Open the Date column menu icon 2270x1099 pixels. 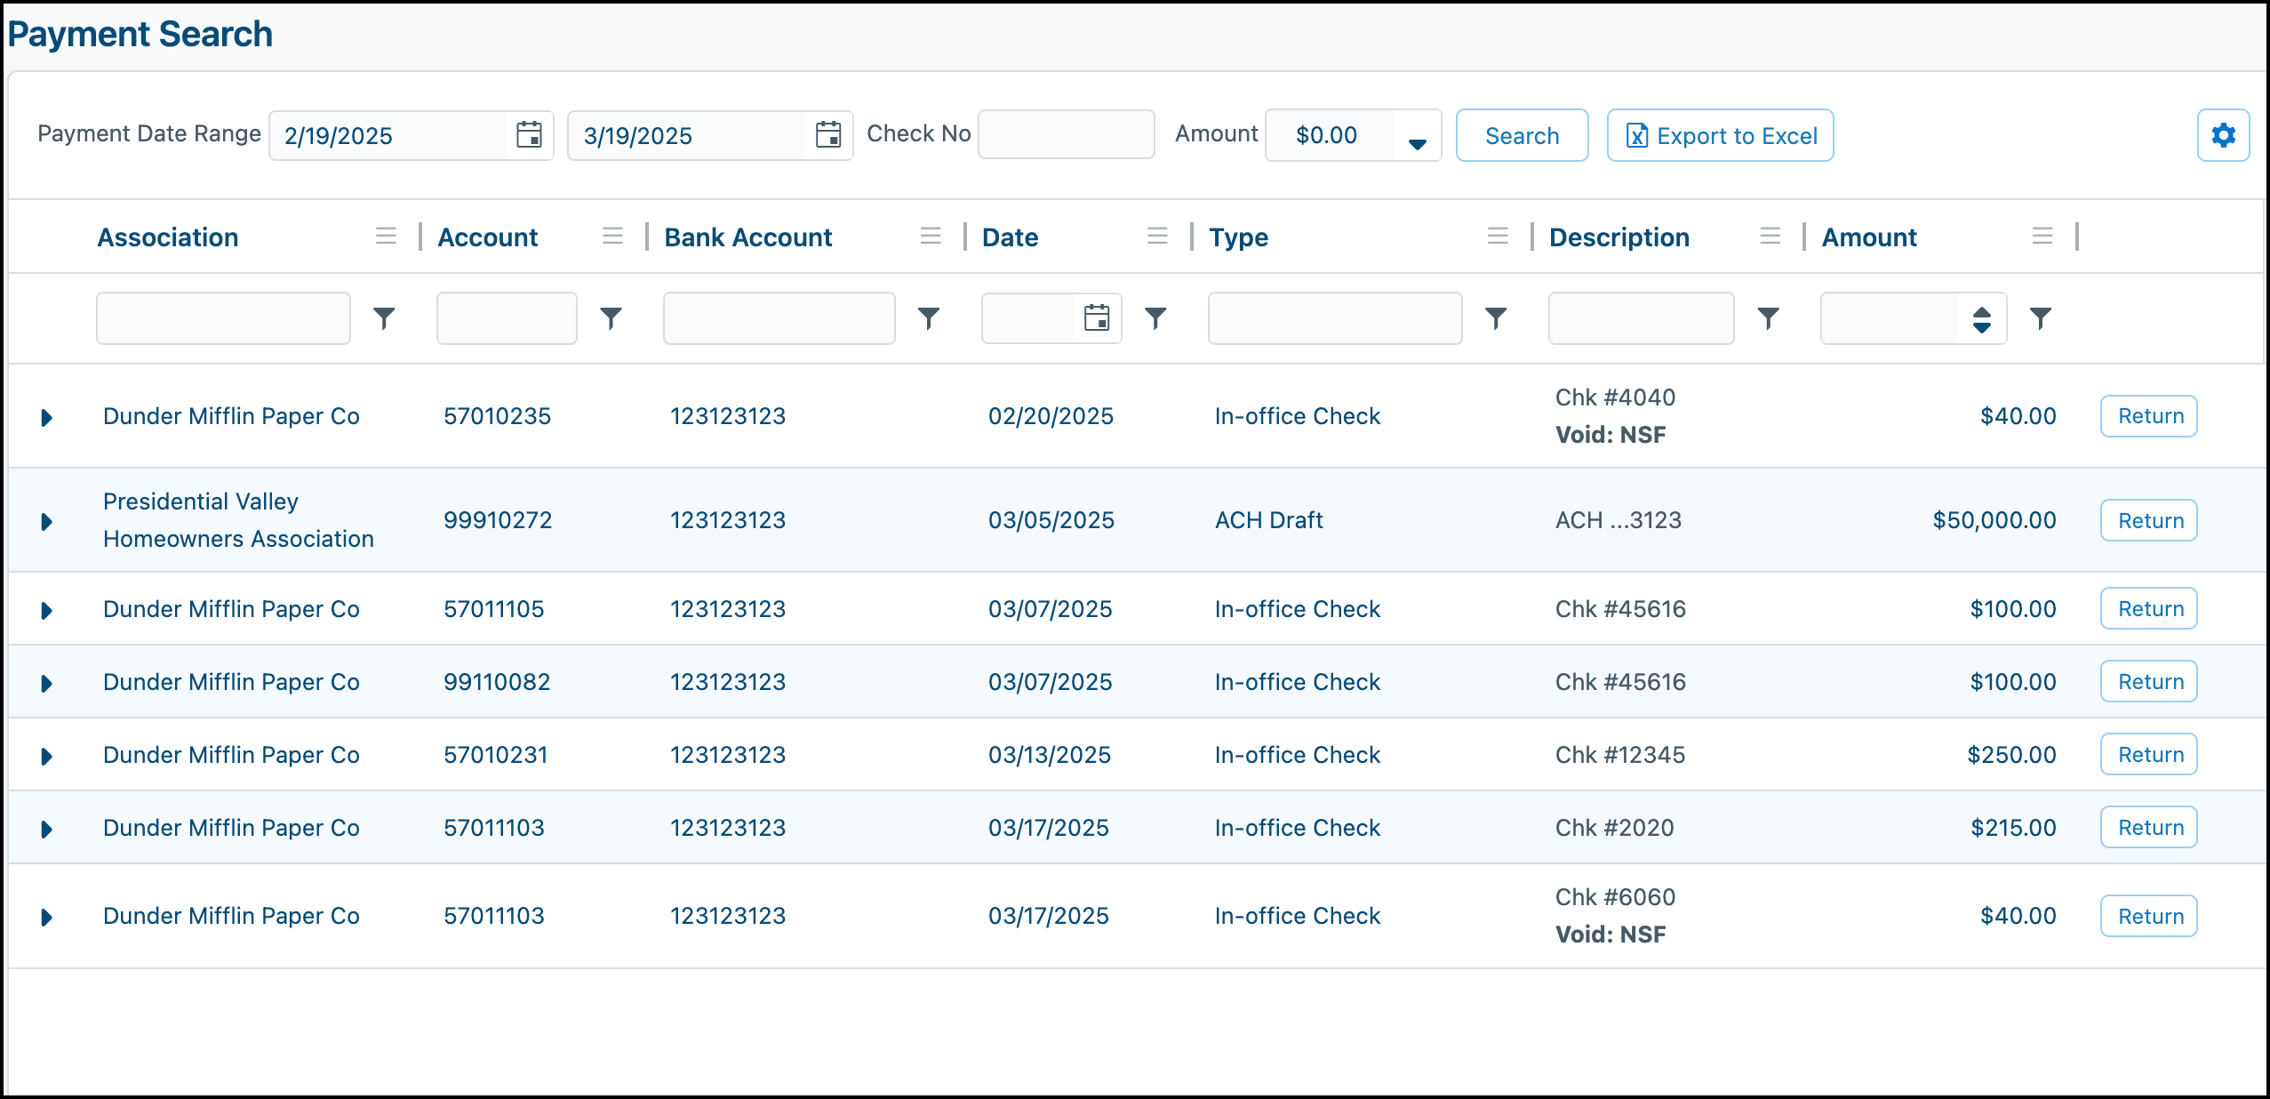(1156, 237)
